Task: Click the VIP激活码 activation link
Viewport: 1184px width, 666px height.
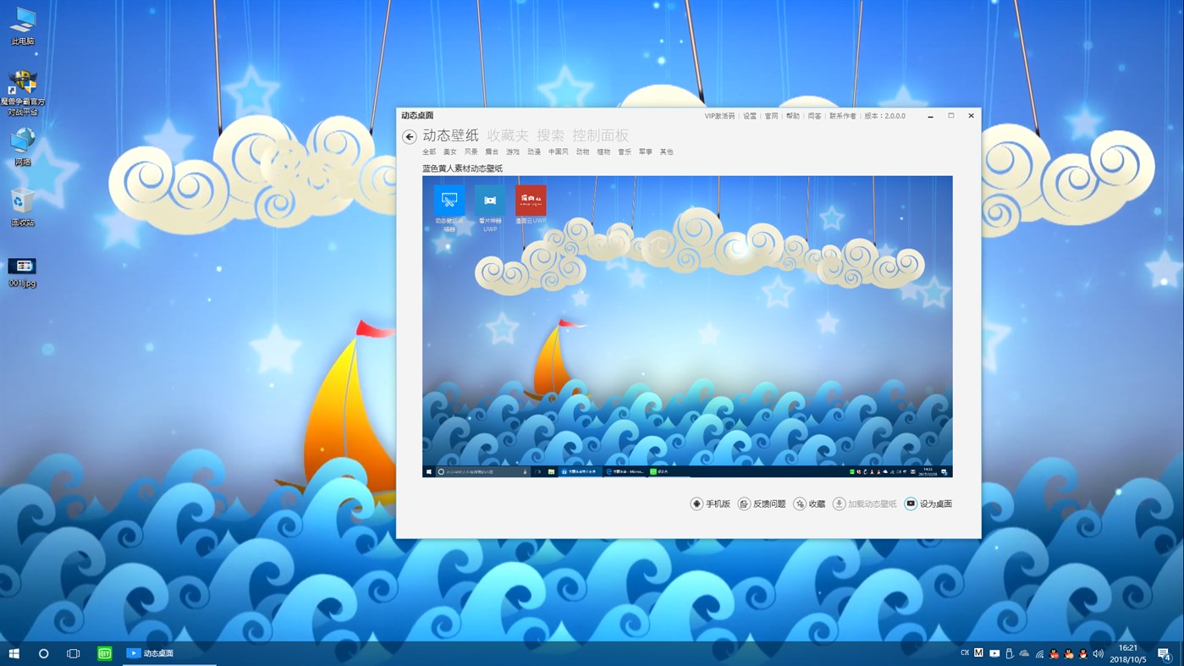Action: 719,115
